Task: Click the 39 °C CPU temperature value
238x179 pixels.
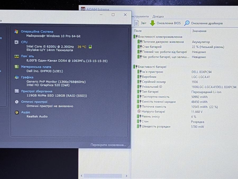Action: click(x=82, y=47)
